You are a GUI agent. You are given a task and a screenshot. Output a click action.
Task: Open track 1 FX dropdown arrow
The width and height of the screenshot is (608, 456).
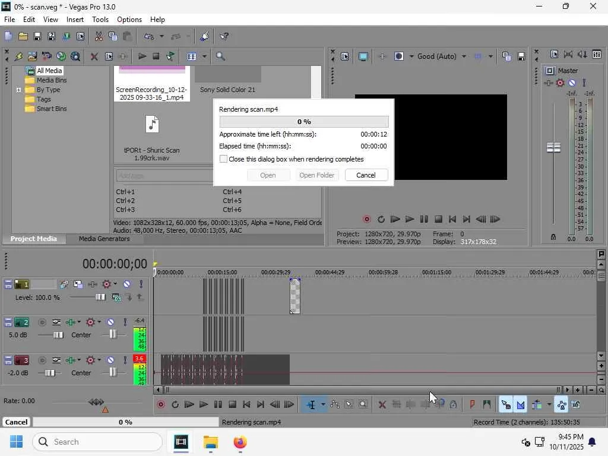click(115, 284)
